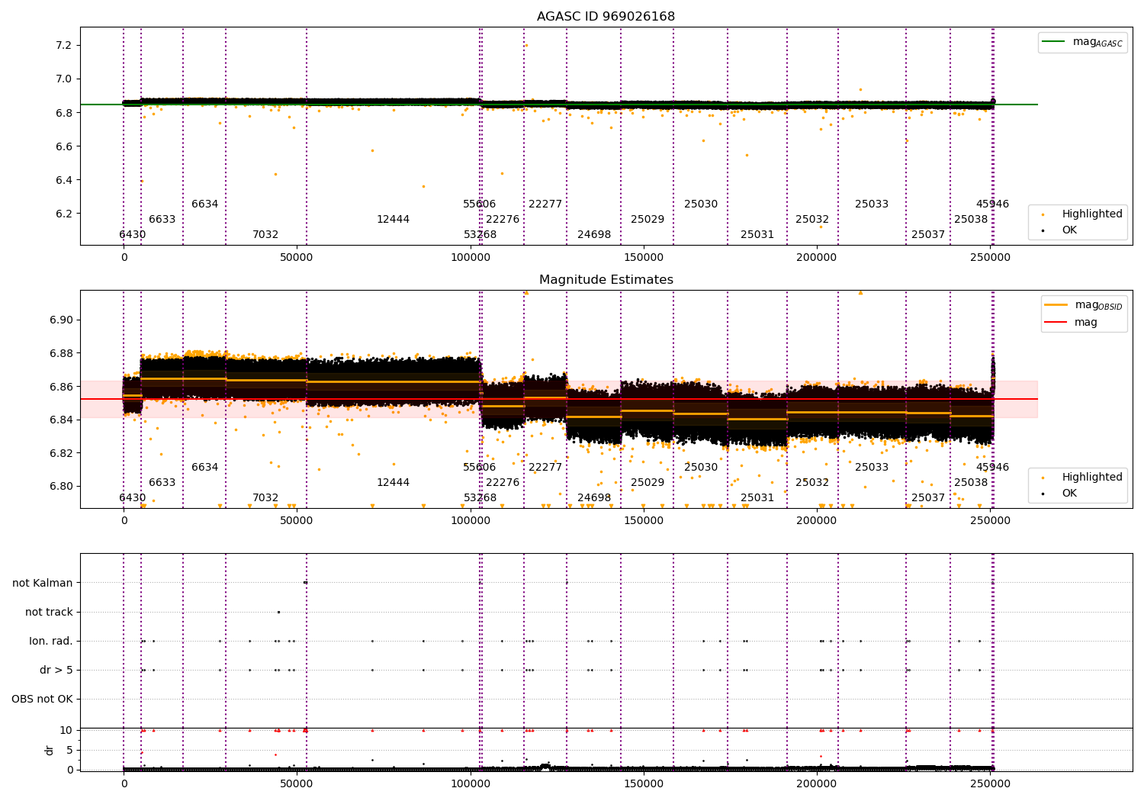
Task: Click OBSID label 55606 in top plot
Action: pyautogui.click(x=479, y=204)
